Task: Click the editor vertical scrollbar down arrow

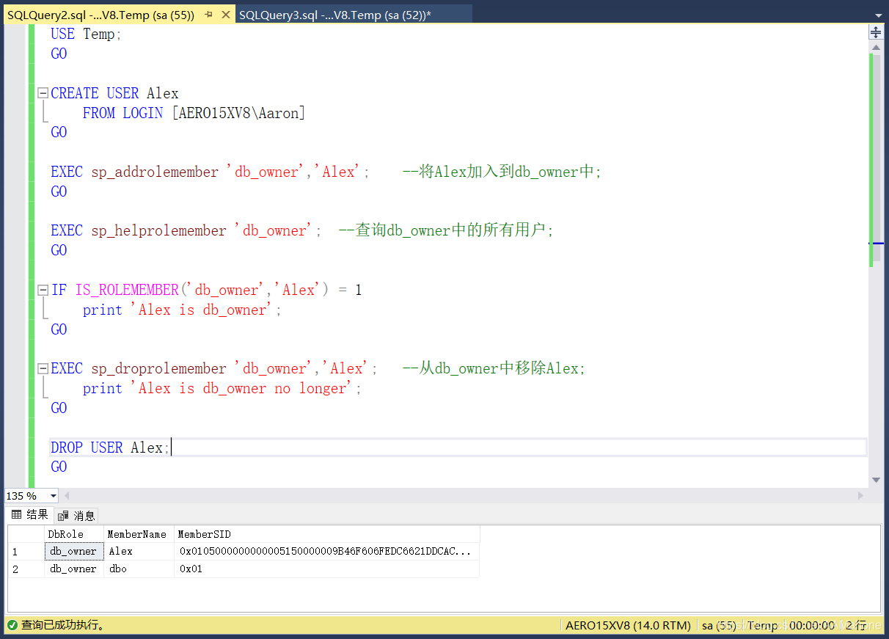Action: coord(875,480)
